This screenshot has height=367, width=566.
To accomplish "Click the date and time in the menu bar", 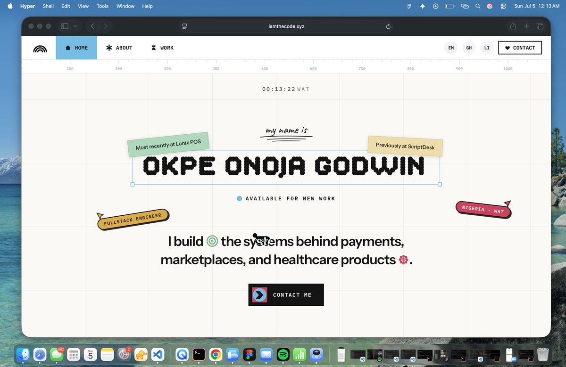I will [536, 6].
